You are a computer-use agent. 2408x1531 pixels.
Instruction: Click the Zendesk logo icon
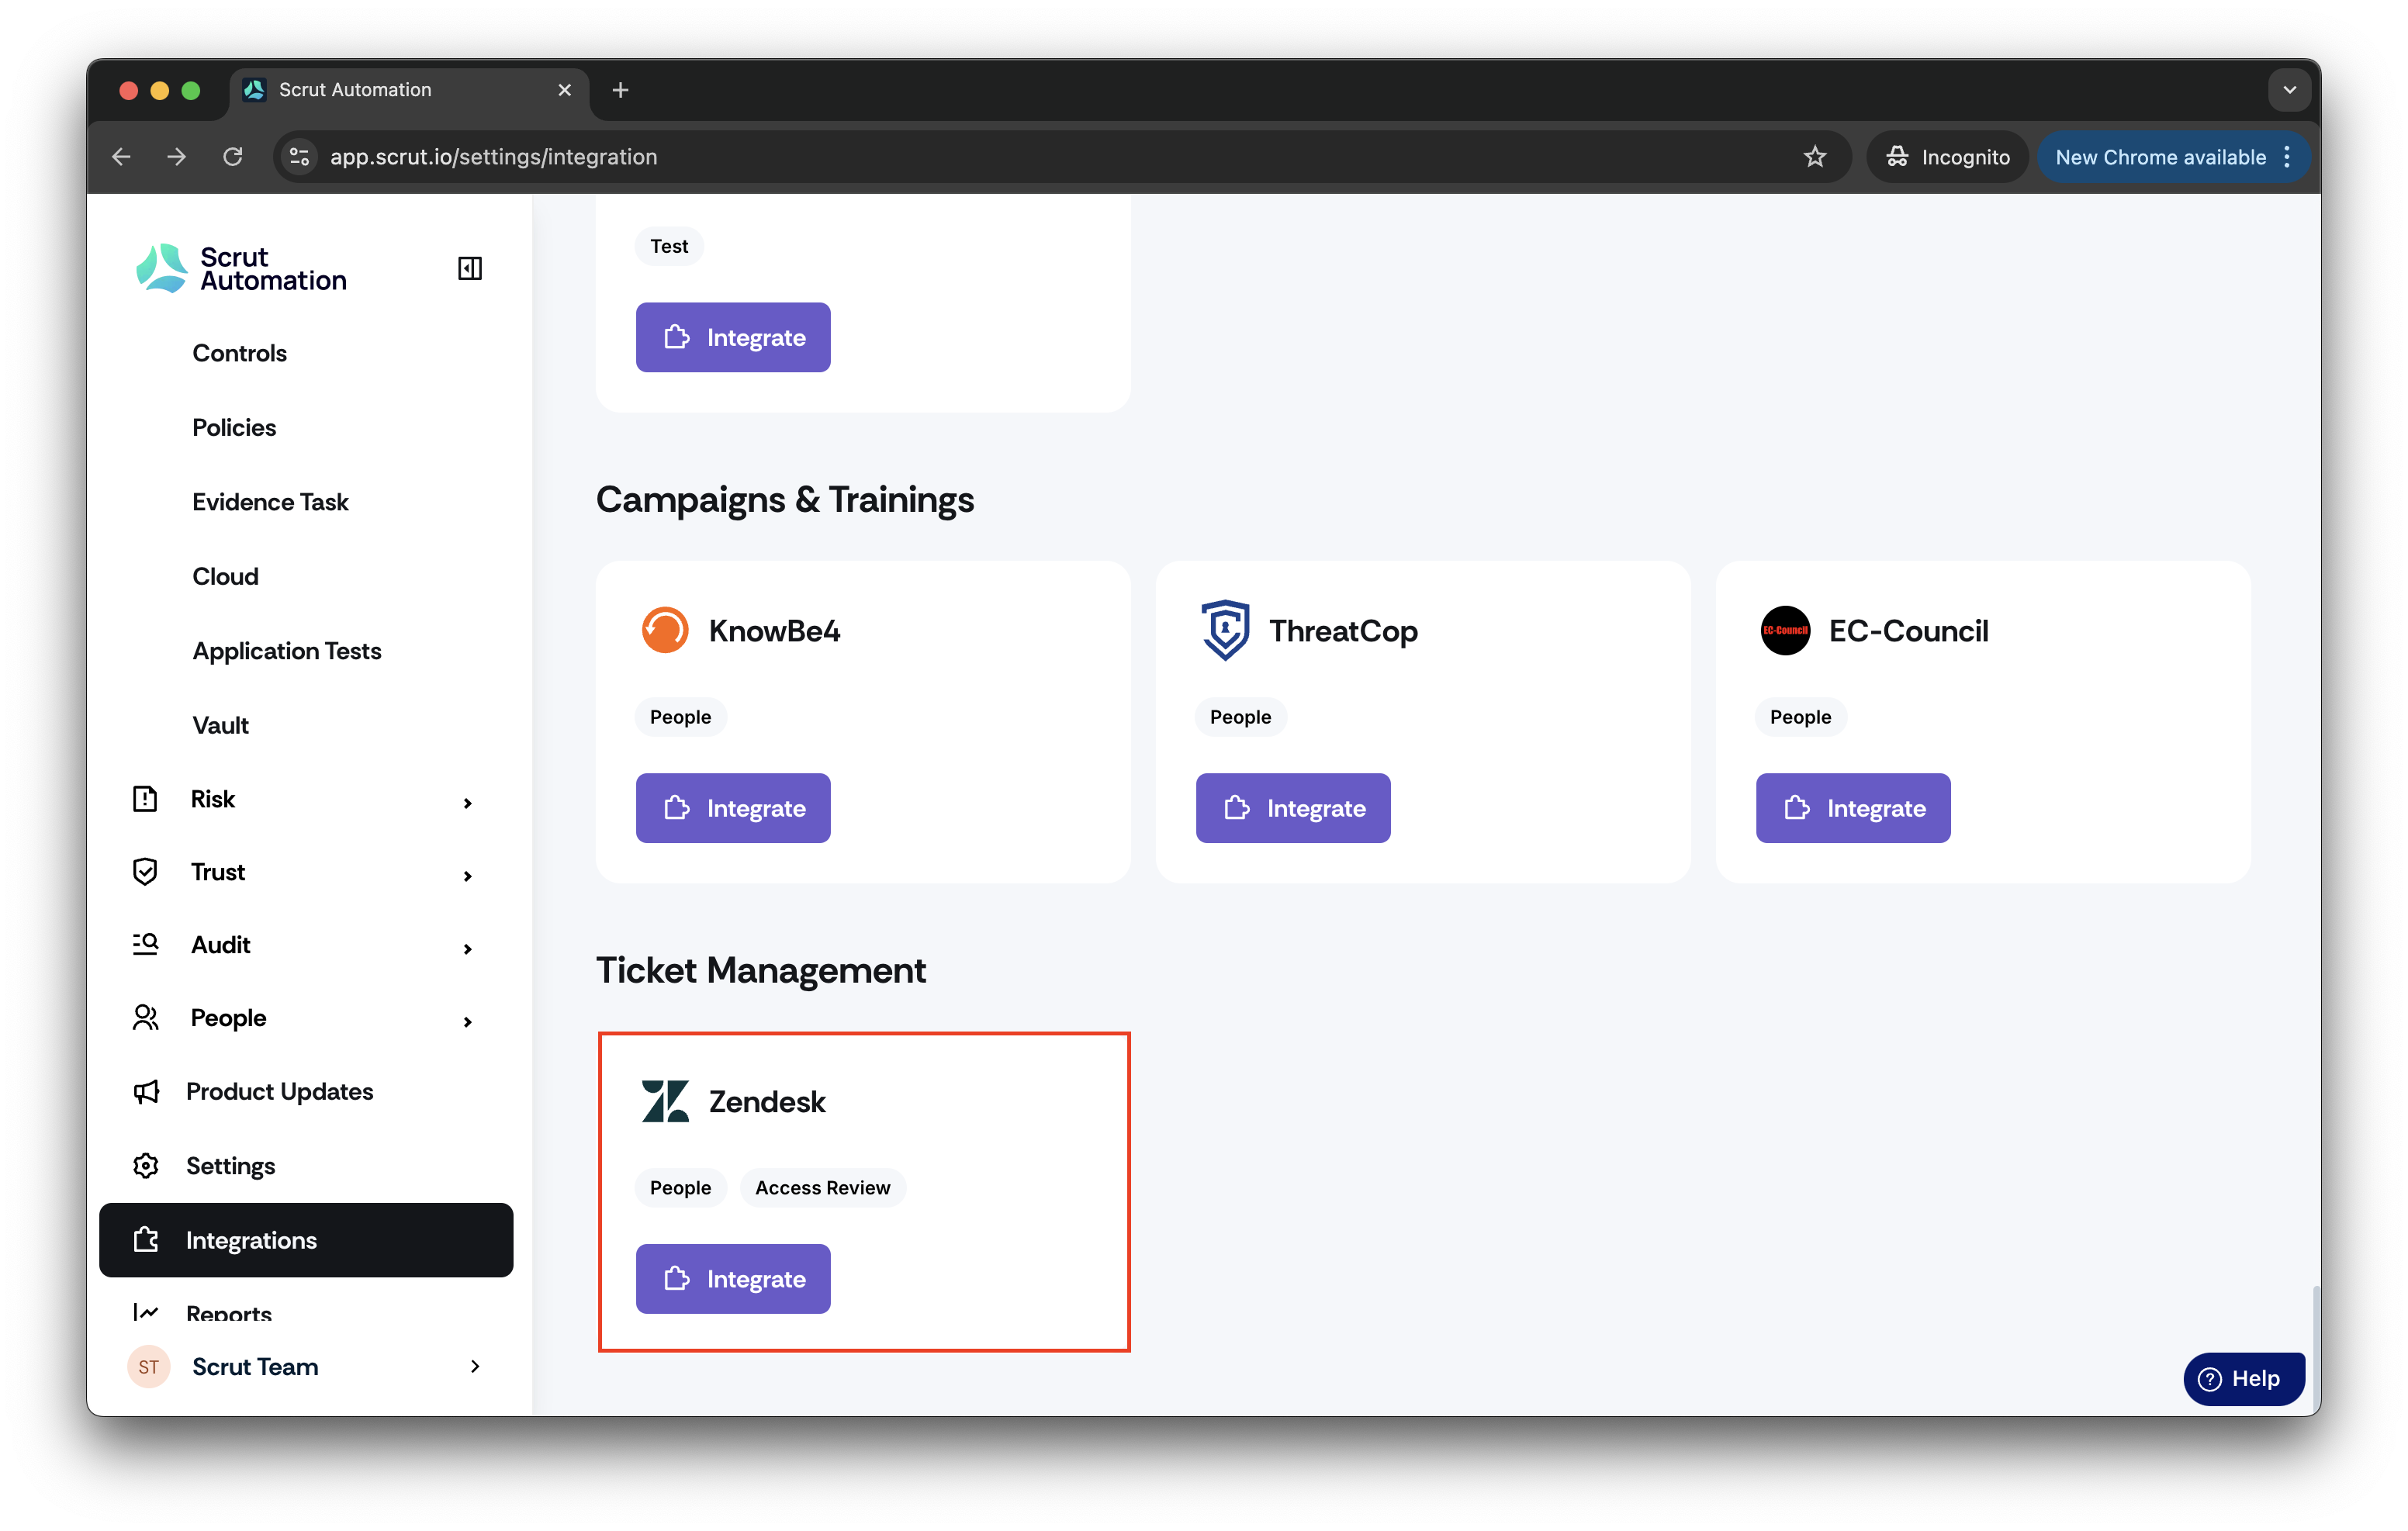point(664,1101)
